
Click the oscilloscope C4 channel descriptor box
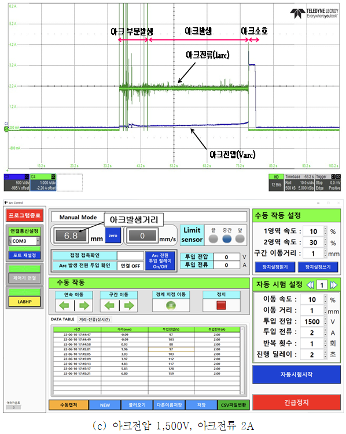(x=43, y=182)
